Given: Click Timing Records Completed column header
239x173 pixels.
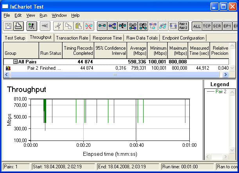Looking at the screenshot, I should click(x=78, y=50).
